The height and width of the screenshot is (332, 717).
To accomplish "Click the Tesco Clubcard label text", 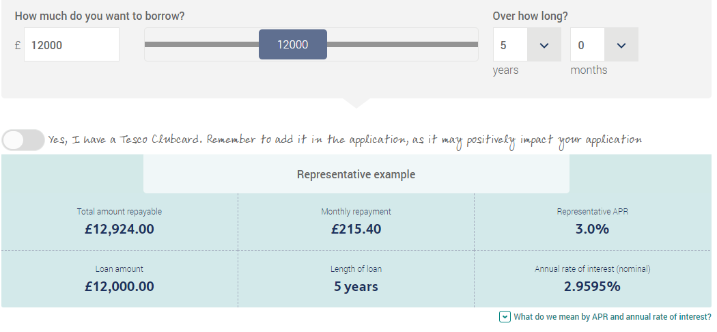I will (x=345, y=140).
